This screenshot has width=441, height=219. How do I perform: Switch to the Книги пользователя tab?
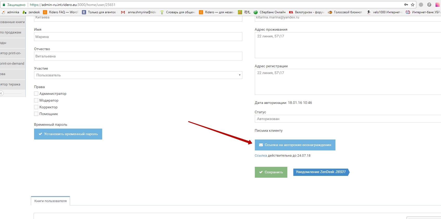pos(50,201)
